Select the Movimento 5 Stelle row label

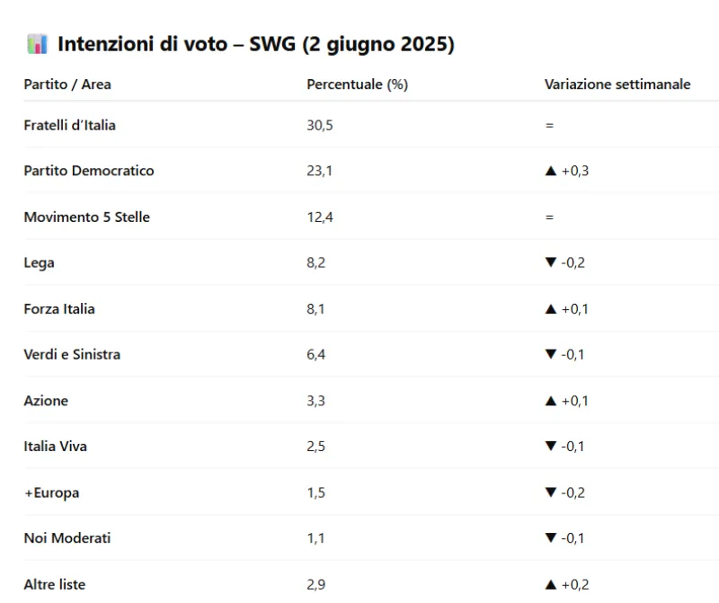[87, 217]
